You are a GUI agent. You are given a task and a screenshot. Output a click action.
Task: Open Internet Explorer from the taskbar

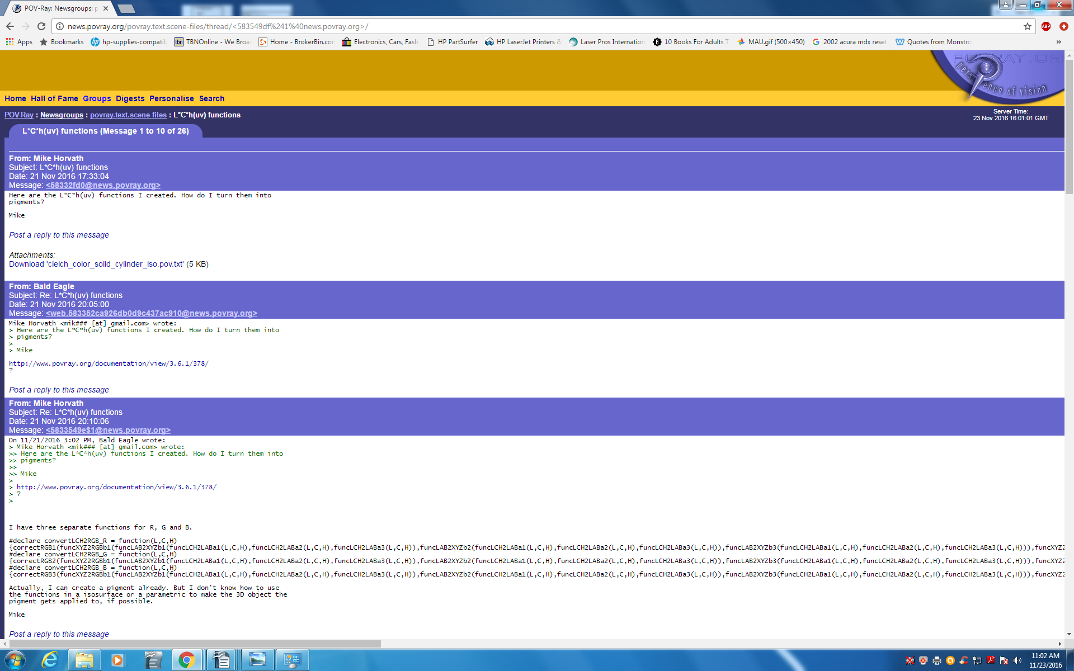pyautogui.click(x=50, y=660)
